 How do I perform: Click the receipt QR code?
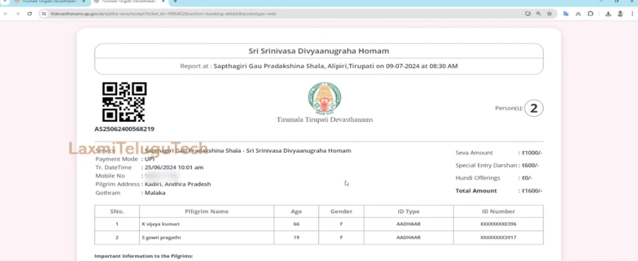point(124,102)
